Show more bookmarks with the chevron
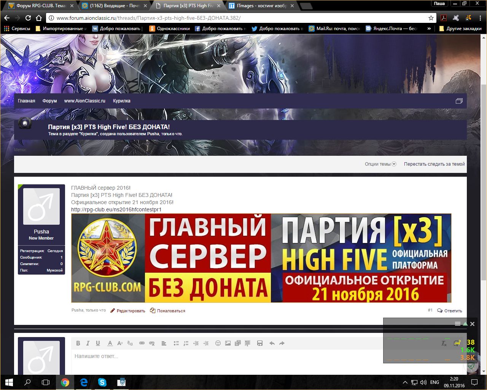 [x=429, y=29]
